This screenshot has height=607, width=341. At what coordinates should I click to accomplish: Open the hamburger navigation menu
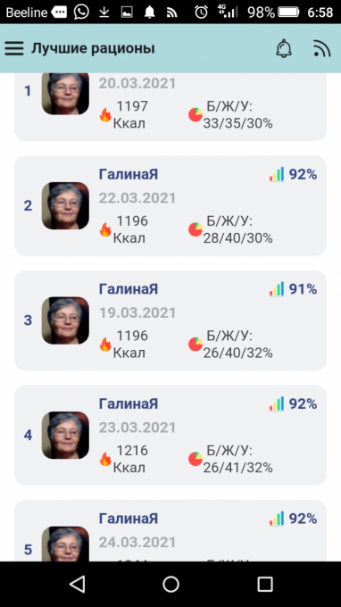point(14,49)
